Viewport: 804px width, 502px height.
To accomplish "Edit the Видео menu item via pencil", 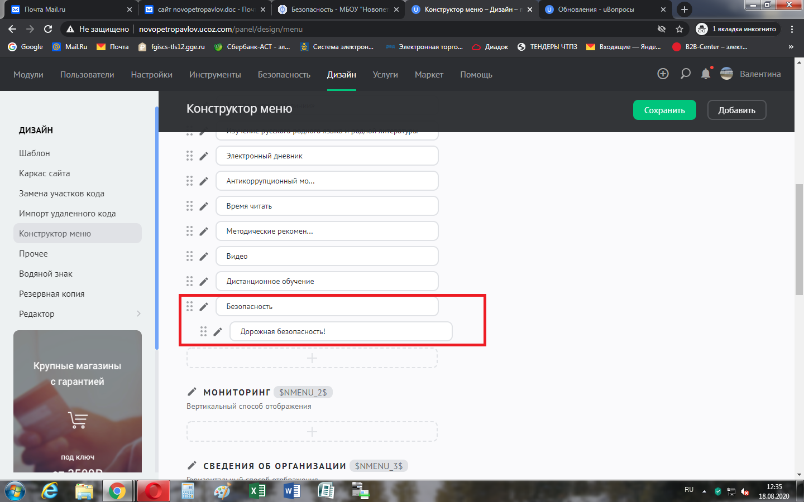I will click(204, 257).
